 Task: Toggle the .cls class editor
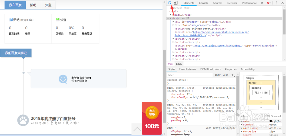226,75
